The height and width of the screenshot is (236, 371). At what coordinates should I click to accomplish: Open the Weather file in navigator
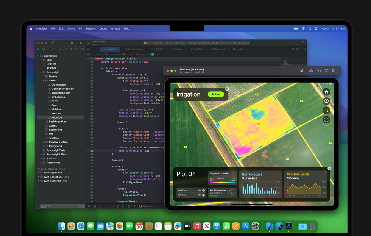coord(56,113)
